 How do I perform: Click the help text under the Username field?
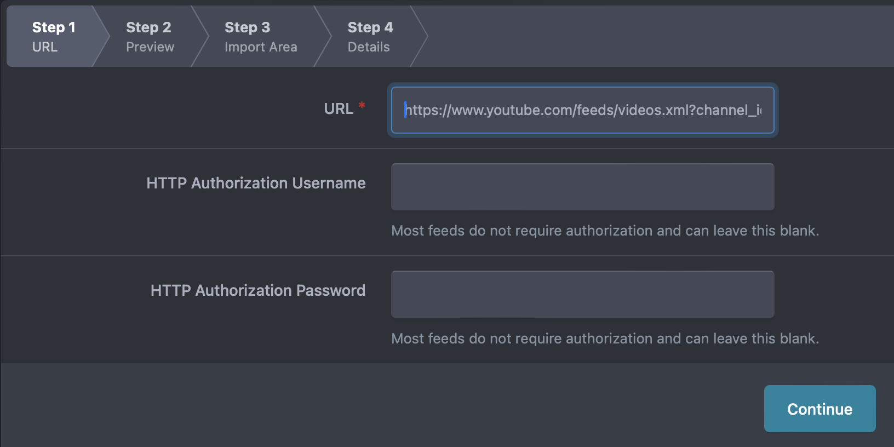point(605,231)
